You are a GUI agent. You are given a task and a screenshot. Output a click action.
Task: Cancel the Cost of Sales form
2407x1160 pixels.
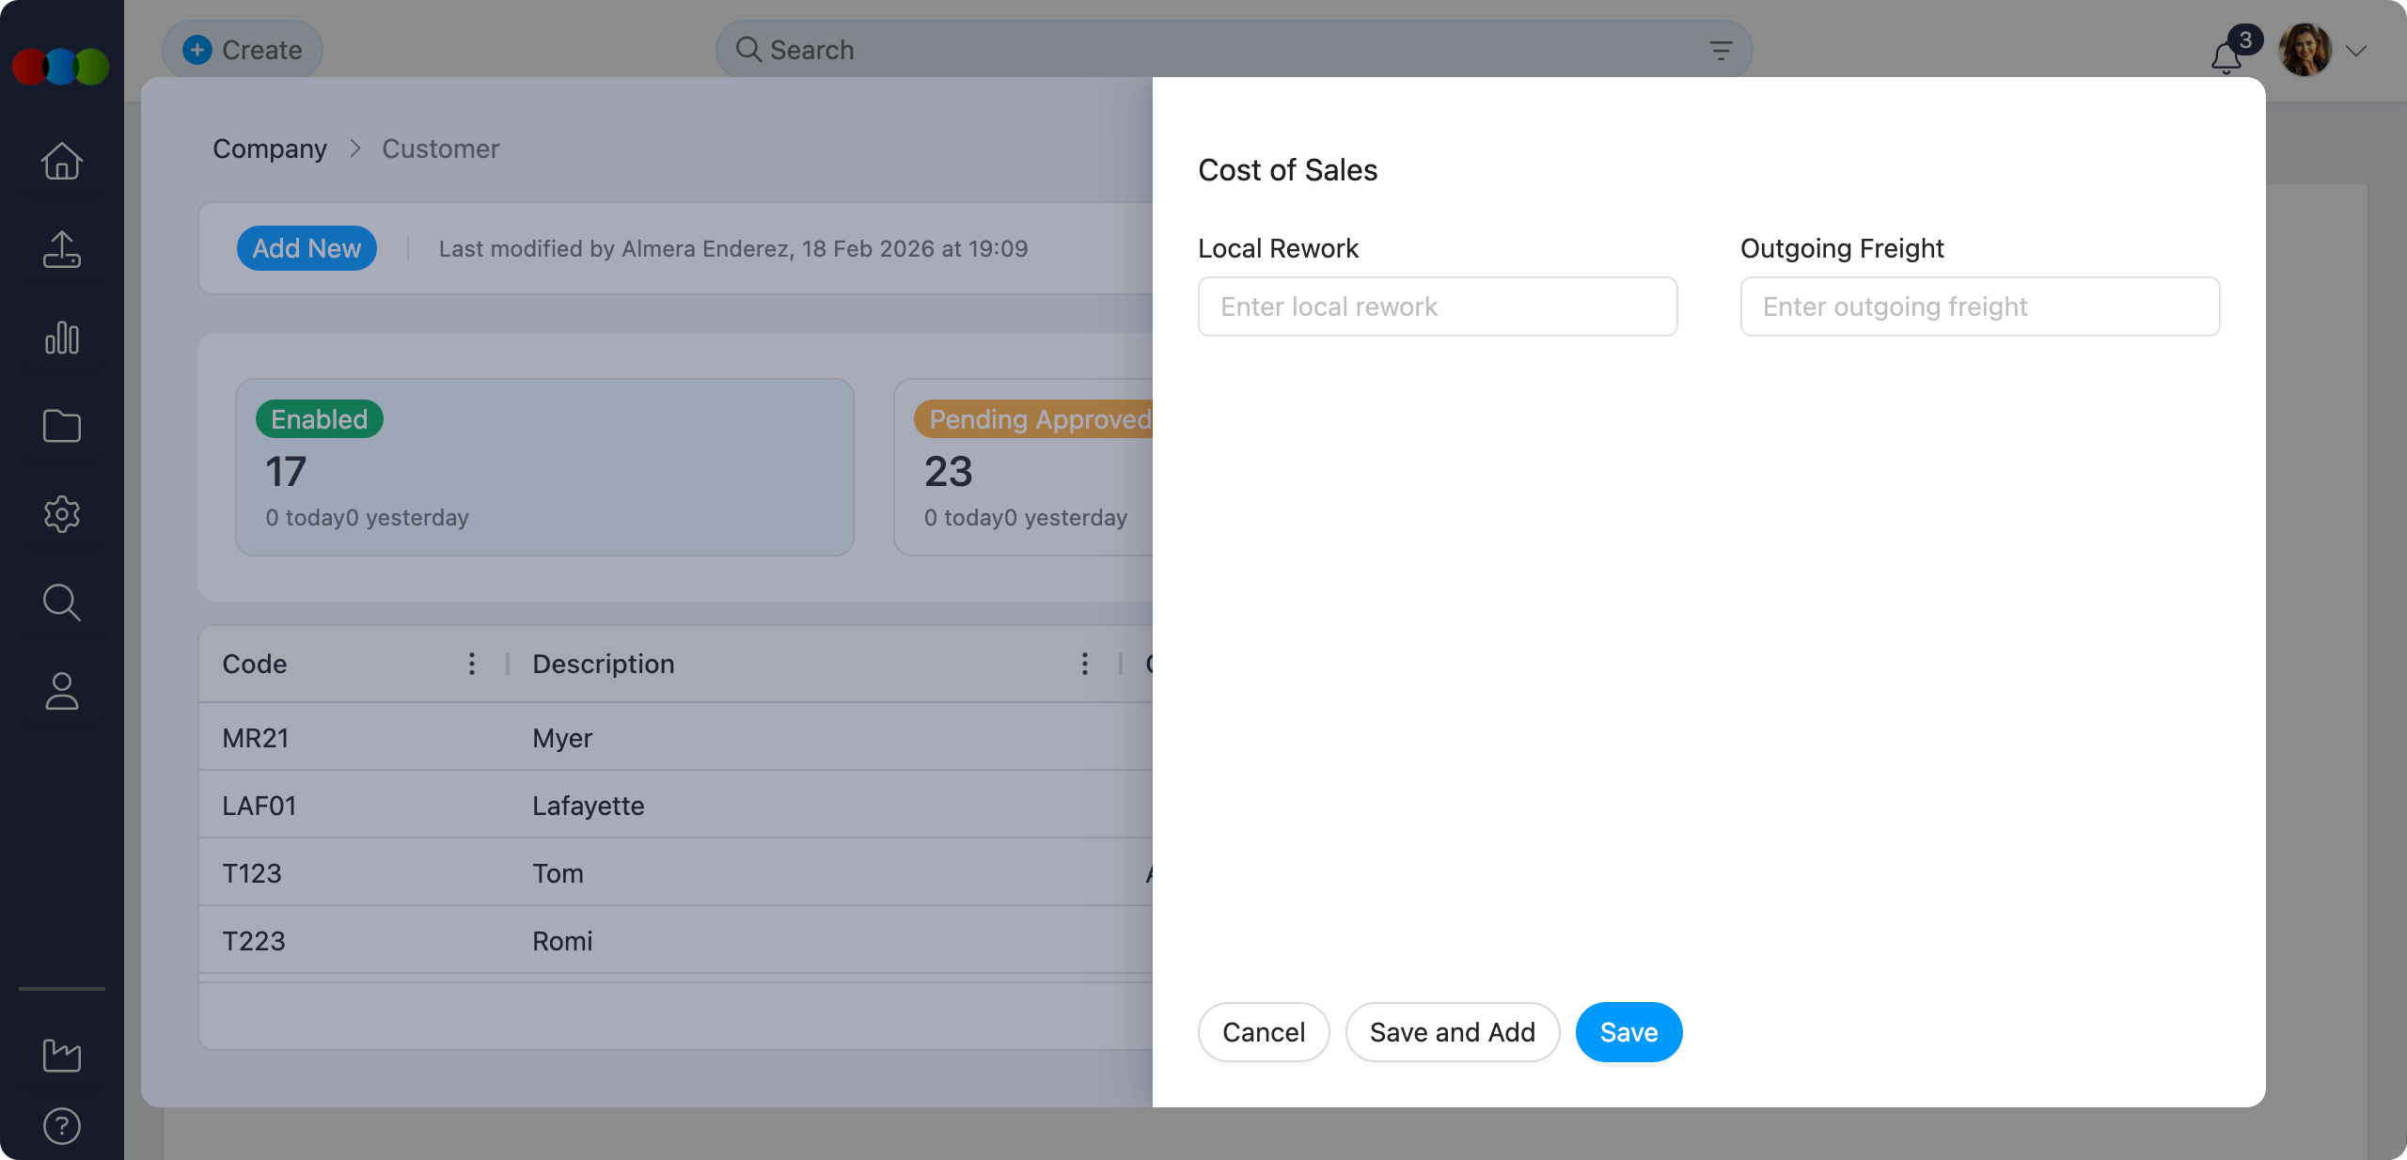[1263, 1032]
